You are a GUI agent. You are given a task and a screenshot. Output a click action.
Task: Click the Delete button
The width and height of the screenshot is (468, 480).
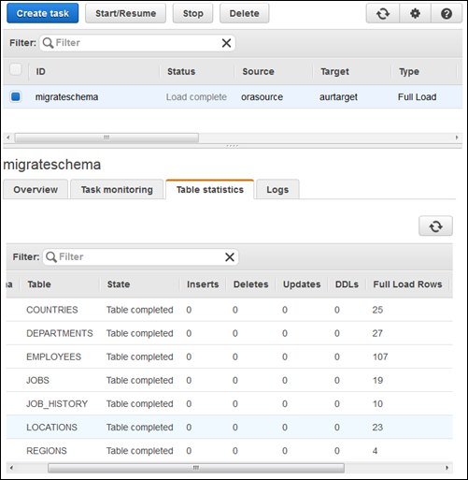pyautogui.click(x=244, y=13)
